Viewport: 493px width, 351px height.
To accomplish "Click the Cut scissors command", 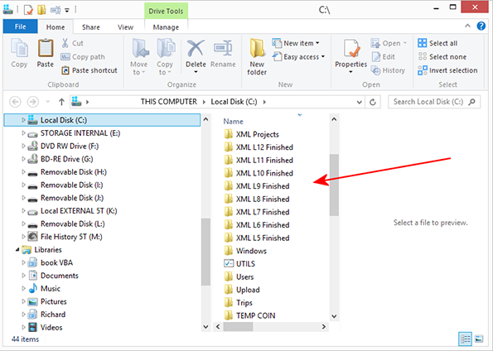I will coord(72,43).
